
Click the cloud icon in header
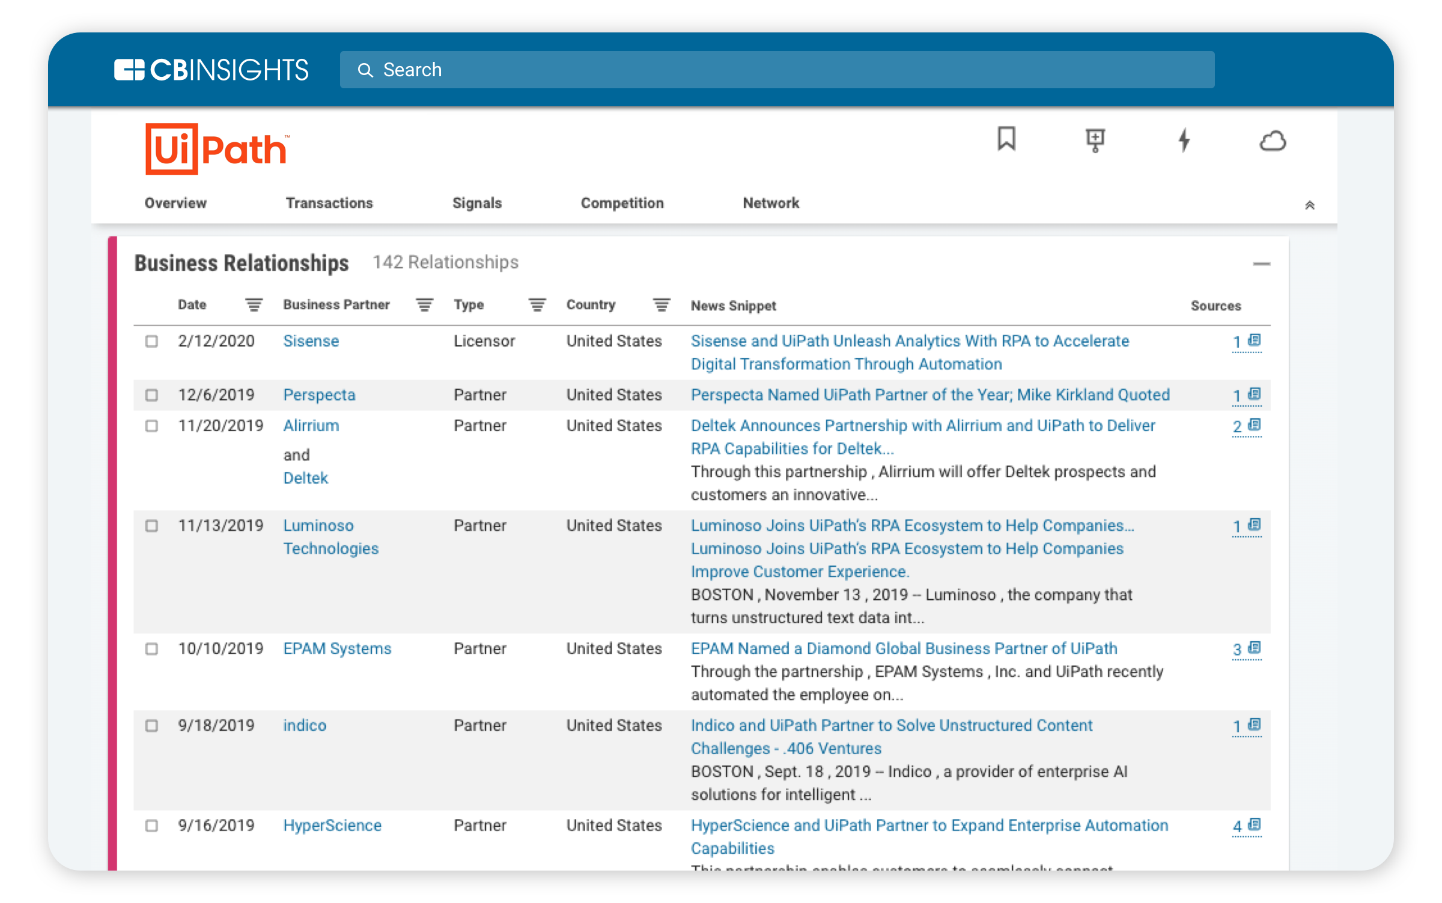click(x=1273, y=142)
